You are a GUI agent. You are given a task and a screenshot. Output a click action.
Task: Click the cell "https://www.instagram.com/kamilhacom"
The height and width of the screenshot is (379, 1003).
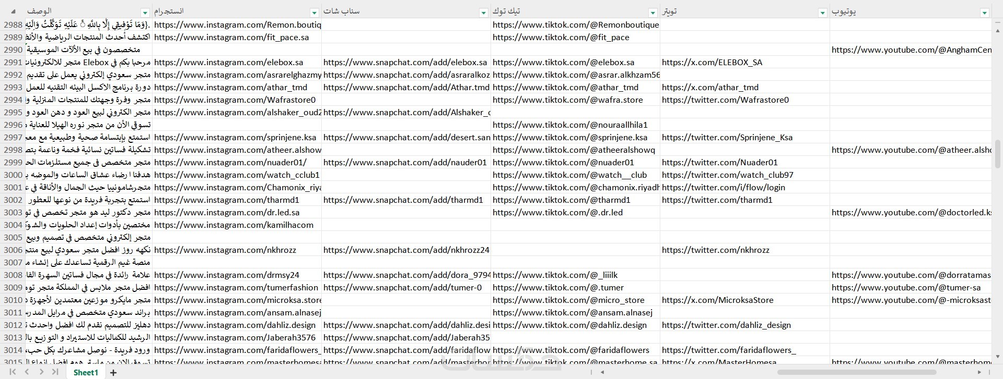pos(237,225)
